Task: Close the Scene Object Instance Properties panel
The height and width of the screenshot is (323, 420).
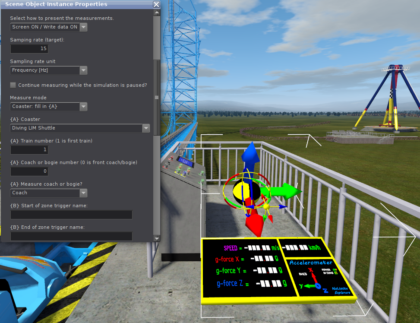Action: [156, 5]
